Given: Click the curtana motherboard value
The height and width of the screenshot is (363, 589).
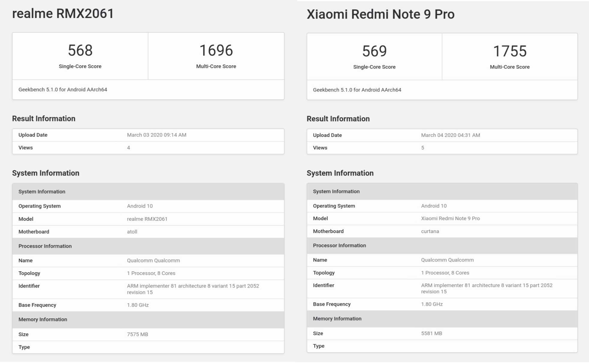Looking at the screenshot, I should pyautogui.click(x=430, y=232).
